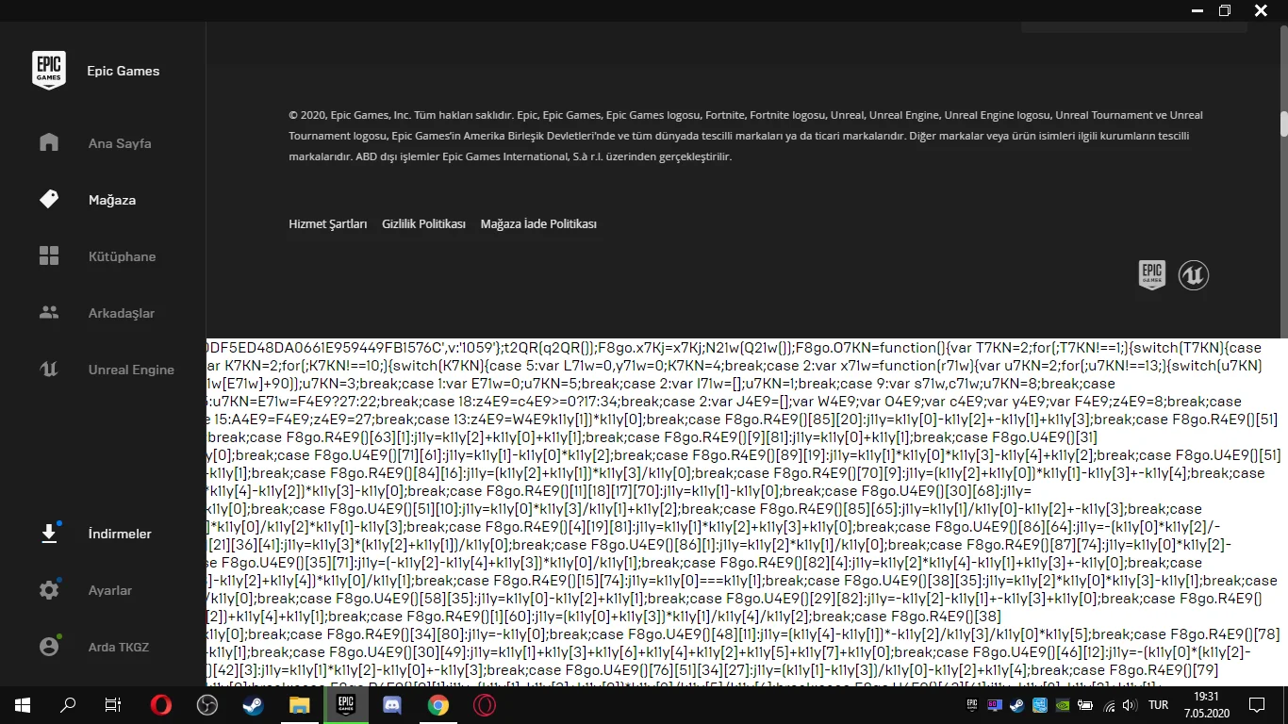Open the volume control from tray
1288x724 pixels.
[x=1131, y=705]
